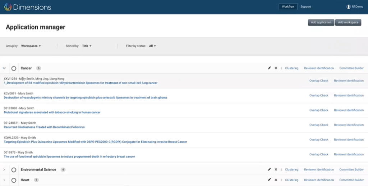
Task: Expand the Environmental Science workspace group
Action: coord(4,169)
